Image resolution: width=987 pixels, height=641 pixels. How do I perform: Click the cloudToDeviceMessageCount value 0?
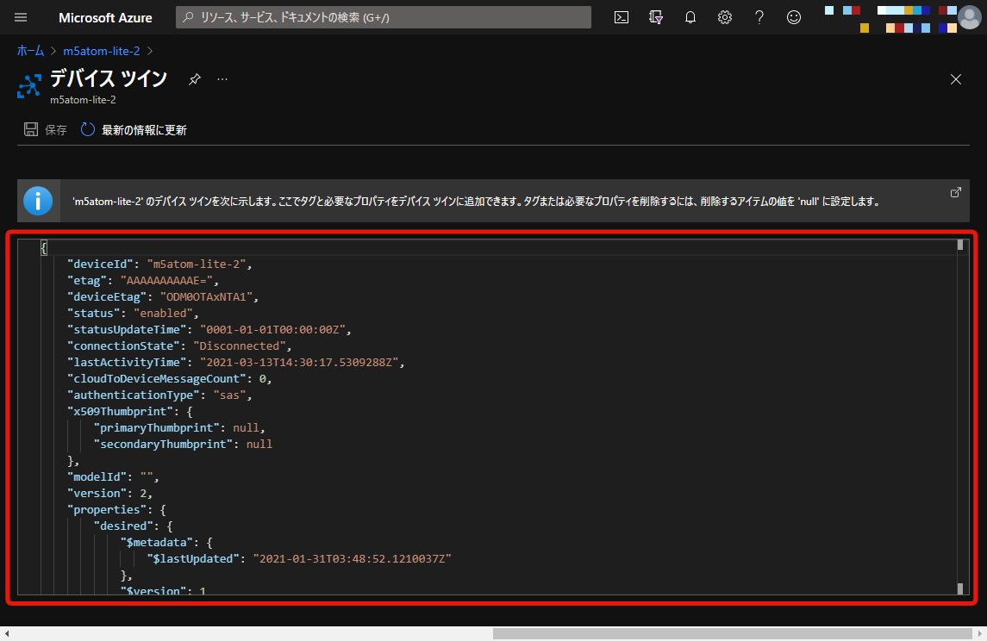tap(263, 379)
